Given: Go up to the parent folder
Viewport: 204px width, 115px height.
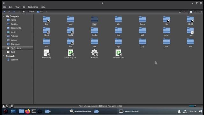Looking at the screenshot, I should pyautogui.click(x=14, y=11).
